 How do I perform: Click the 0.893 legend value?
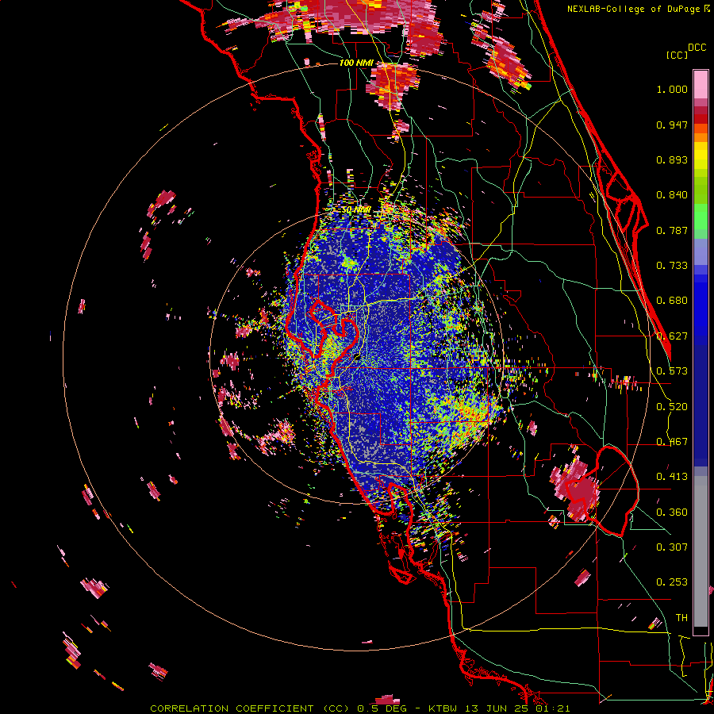coord(672,159)
